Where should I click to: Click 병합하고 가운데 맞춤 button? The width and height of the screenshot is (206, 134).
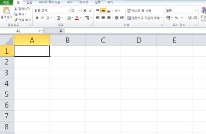point(144,18)
